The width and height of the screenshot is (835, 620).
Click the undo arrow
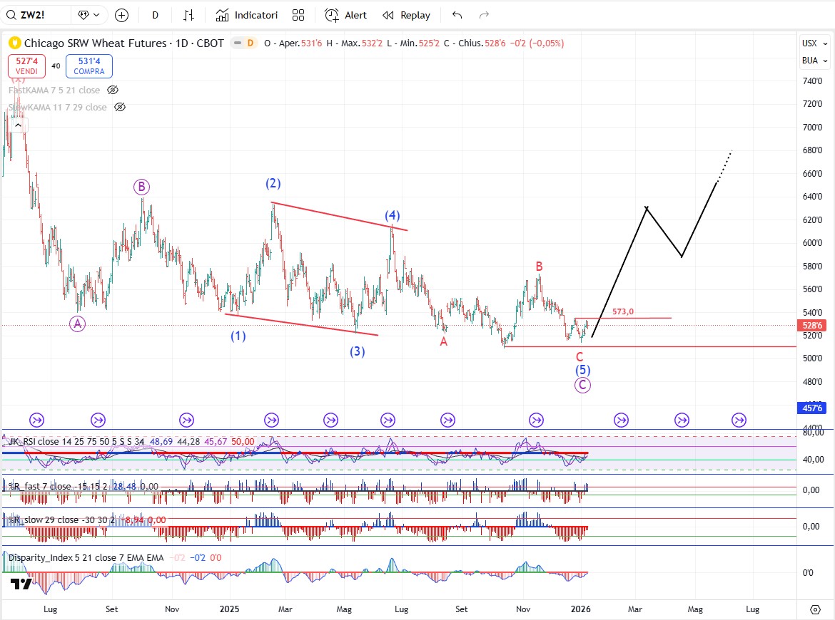click(457, 15)
